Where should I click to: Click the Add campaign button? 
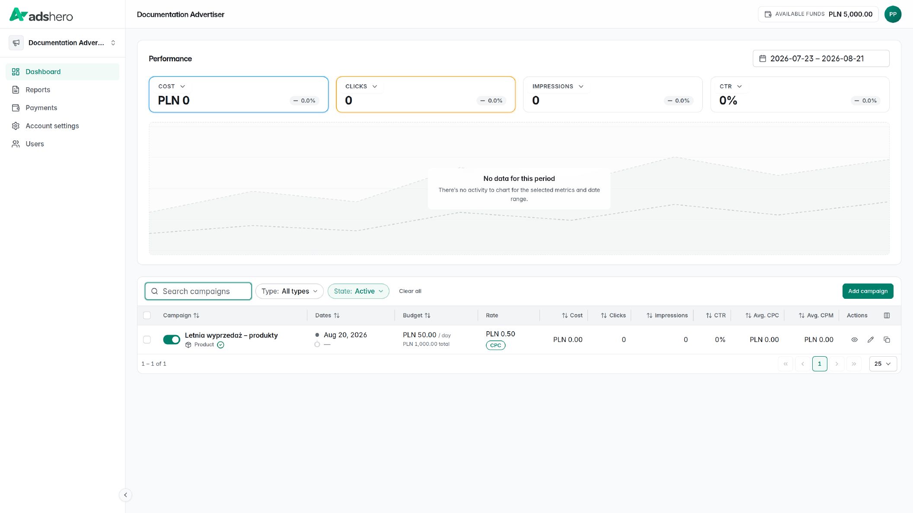point(868,291)
